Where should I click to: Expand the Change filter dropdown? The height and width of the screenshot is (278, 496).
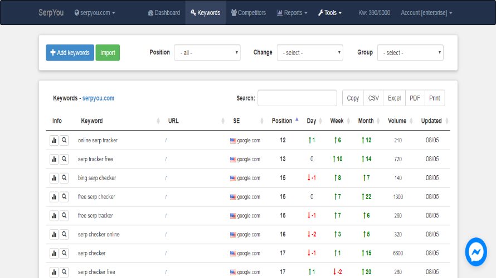click(309, 53)
